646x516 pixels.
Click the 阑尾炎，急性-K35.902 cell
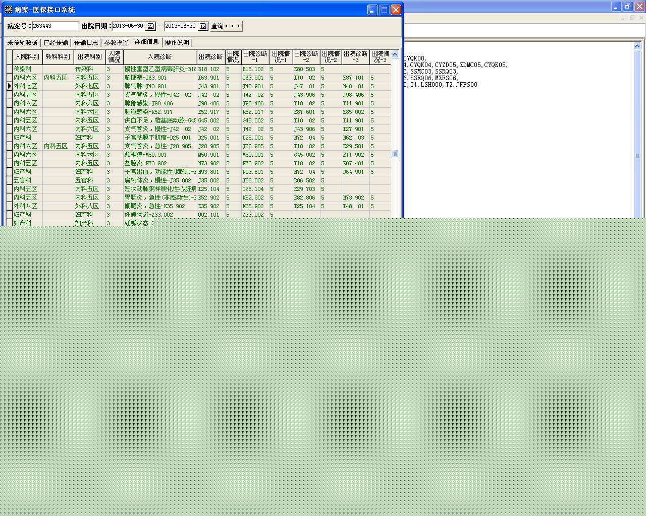160,206
